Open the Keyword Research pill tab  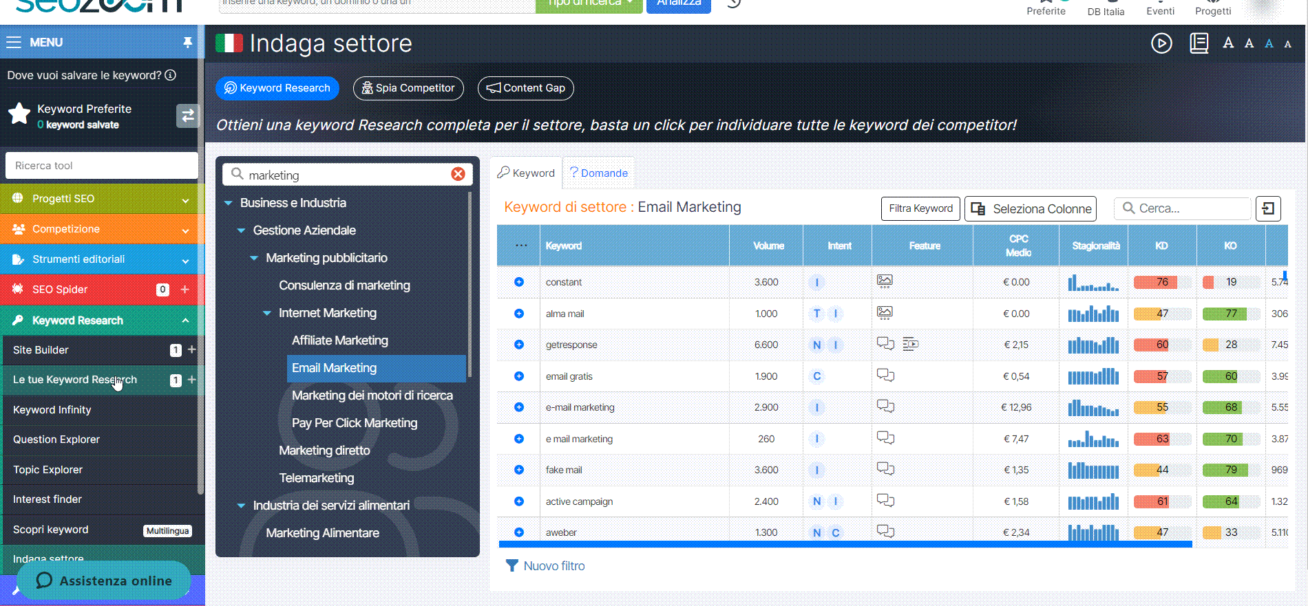click(277, 88)
